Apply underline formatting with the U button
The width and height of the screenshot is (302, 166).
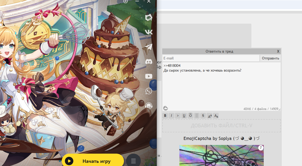tap(184, 116)
